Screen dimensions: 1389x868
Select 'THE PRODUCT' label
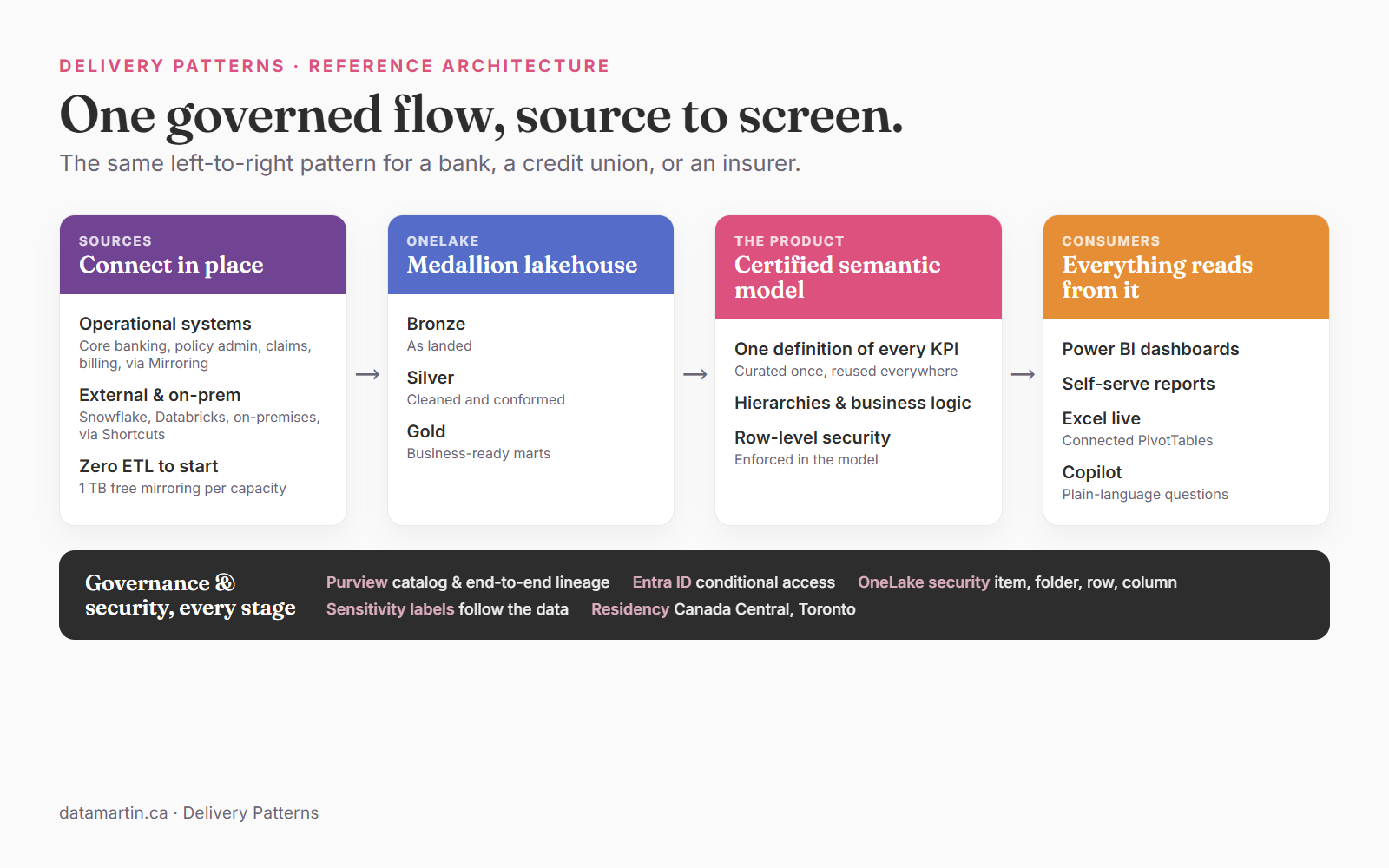[789, 241]
